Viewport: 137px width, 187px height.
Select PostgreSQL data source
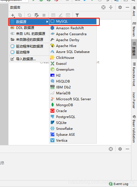coord(73,117)
